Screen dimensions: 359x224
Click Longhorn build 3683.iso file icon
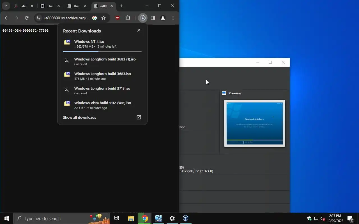67,74
